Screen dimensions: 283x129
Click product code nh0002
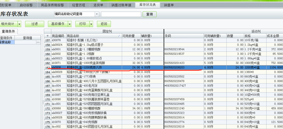coord(56,54)
